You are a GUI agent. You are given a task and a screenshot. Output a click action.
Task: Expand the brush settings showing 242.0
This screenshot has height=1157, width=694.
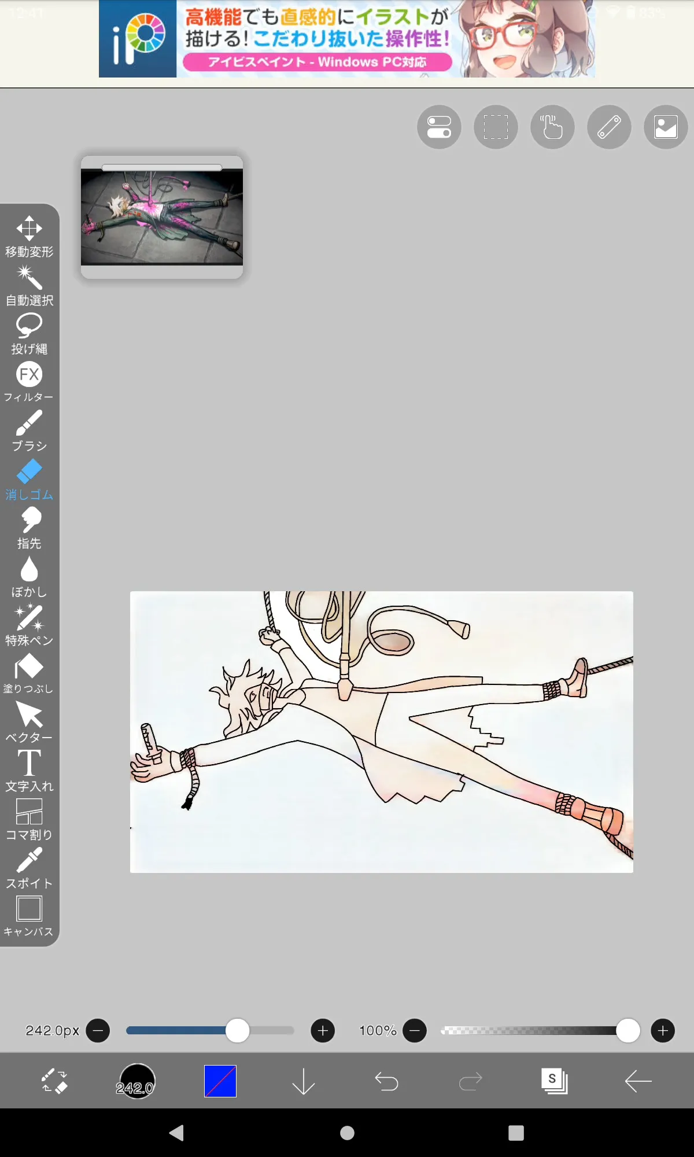[x=136, y=1081]
